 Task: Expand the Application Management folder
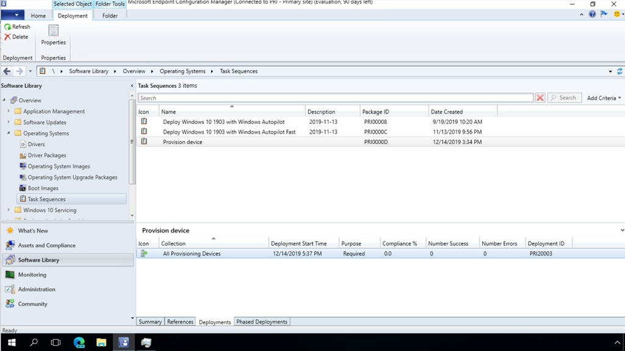(9, 112)
